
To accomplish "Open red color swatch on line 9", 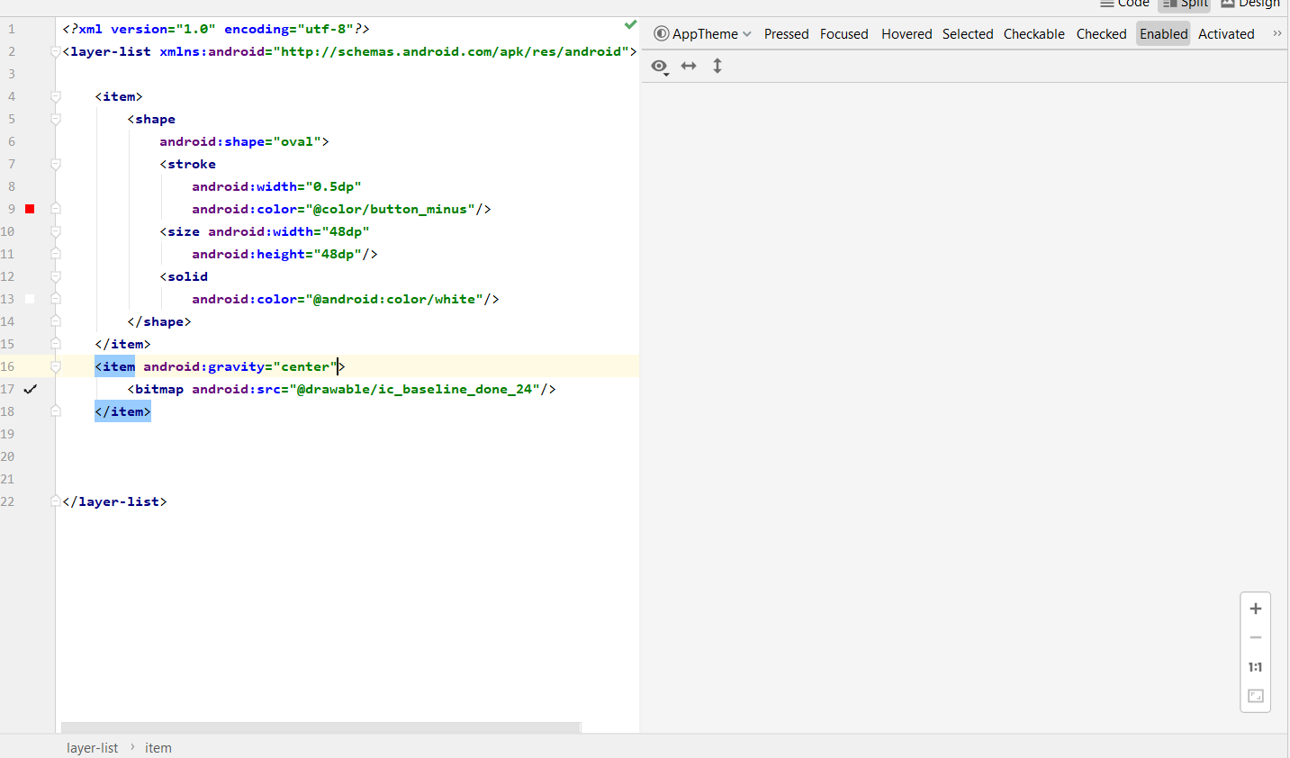I will click(x=30, y=209).
